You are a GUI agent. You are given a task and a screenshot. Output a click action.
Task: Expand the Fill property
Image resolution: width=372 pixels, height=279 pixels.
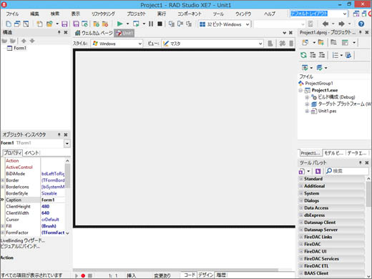[3, 226]
